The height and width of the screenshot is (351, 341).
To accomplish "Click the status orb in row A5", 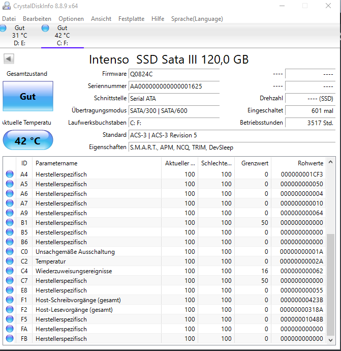I will pyautogui.click(x=10, y=184).
